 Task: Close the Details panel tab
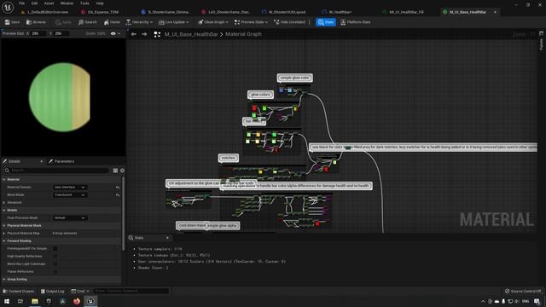coord(42,161)
